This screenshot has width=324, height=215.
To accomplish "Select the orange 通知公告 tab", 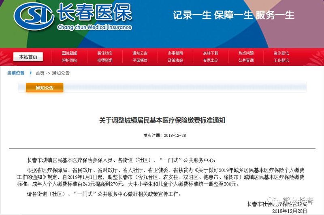I will (x=45, y=88).
